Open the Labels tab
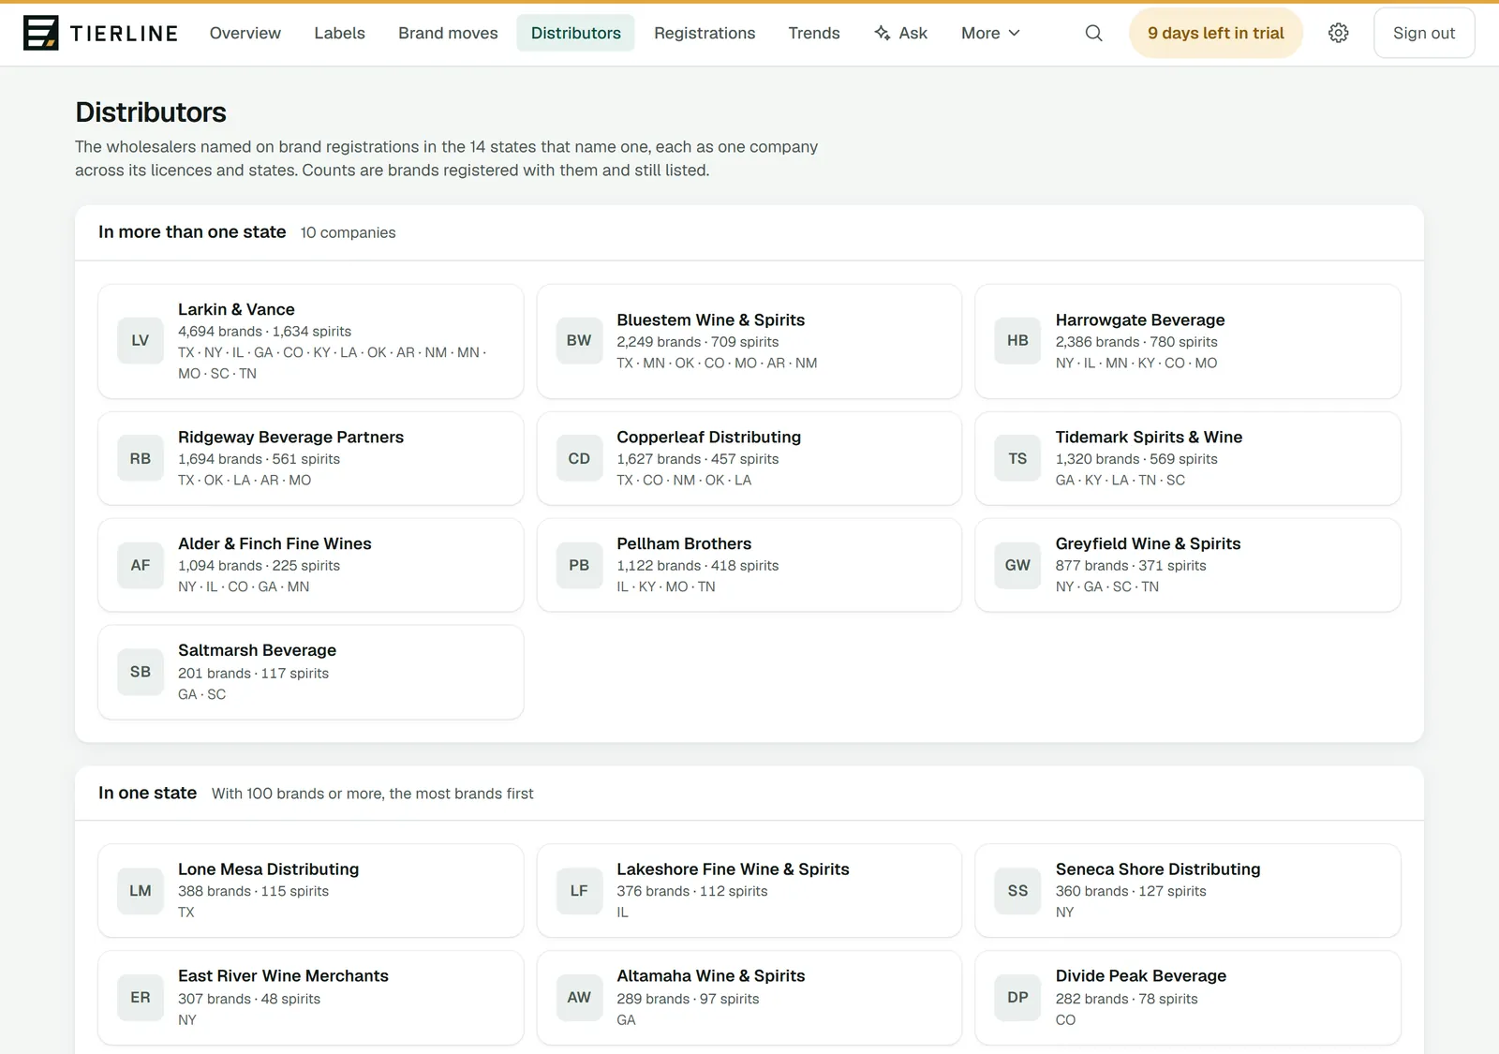Image resolution: width=1499 pixels, height=1054 pixels. (339, 33)
